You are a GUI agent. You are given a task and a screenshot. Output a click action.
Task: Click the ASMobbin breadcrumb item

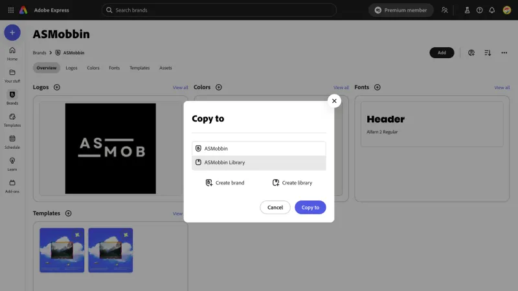coord(70,52)
